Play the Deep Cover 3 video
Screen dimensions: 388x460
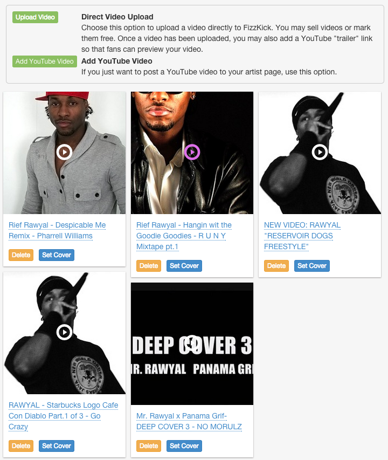click(x=192, y=343)
